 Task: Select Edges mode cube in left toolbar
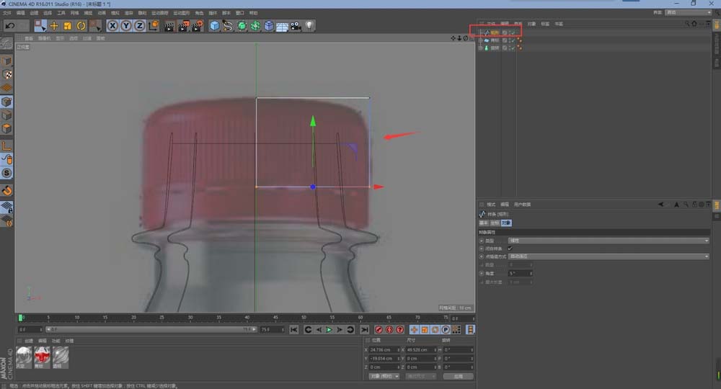6,115
